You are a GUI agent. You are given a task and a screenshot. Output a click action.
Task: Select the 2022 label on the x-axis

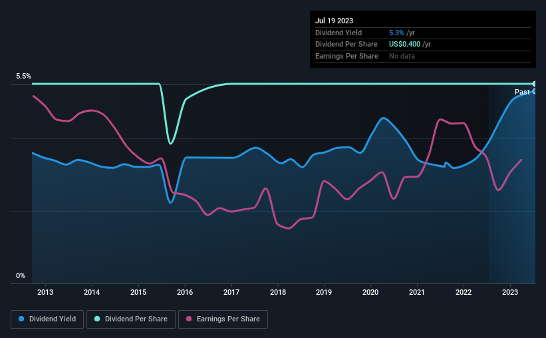[x=464, y=292]
